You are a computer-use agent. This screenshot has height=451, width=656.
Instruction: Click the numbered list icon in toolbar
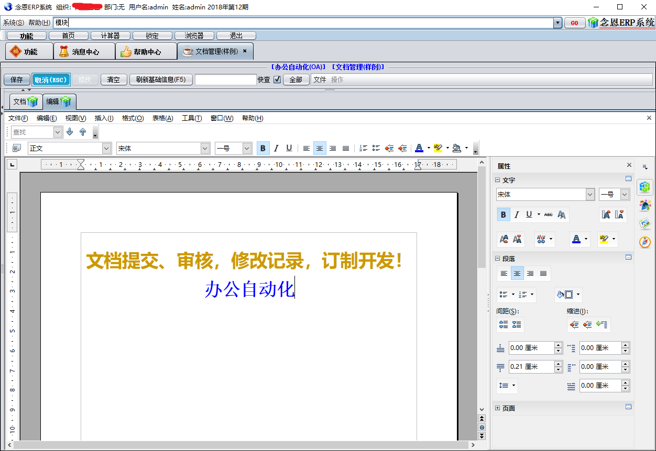click(x=363, y=149)
